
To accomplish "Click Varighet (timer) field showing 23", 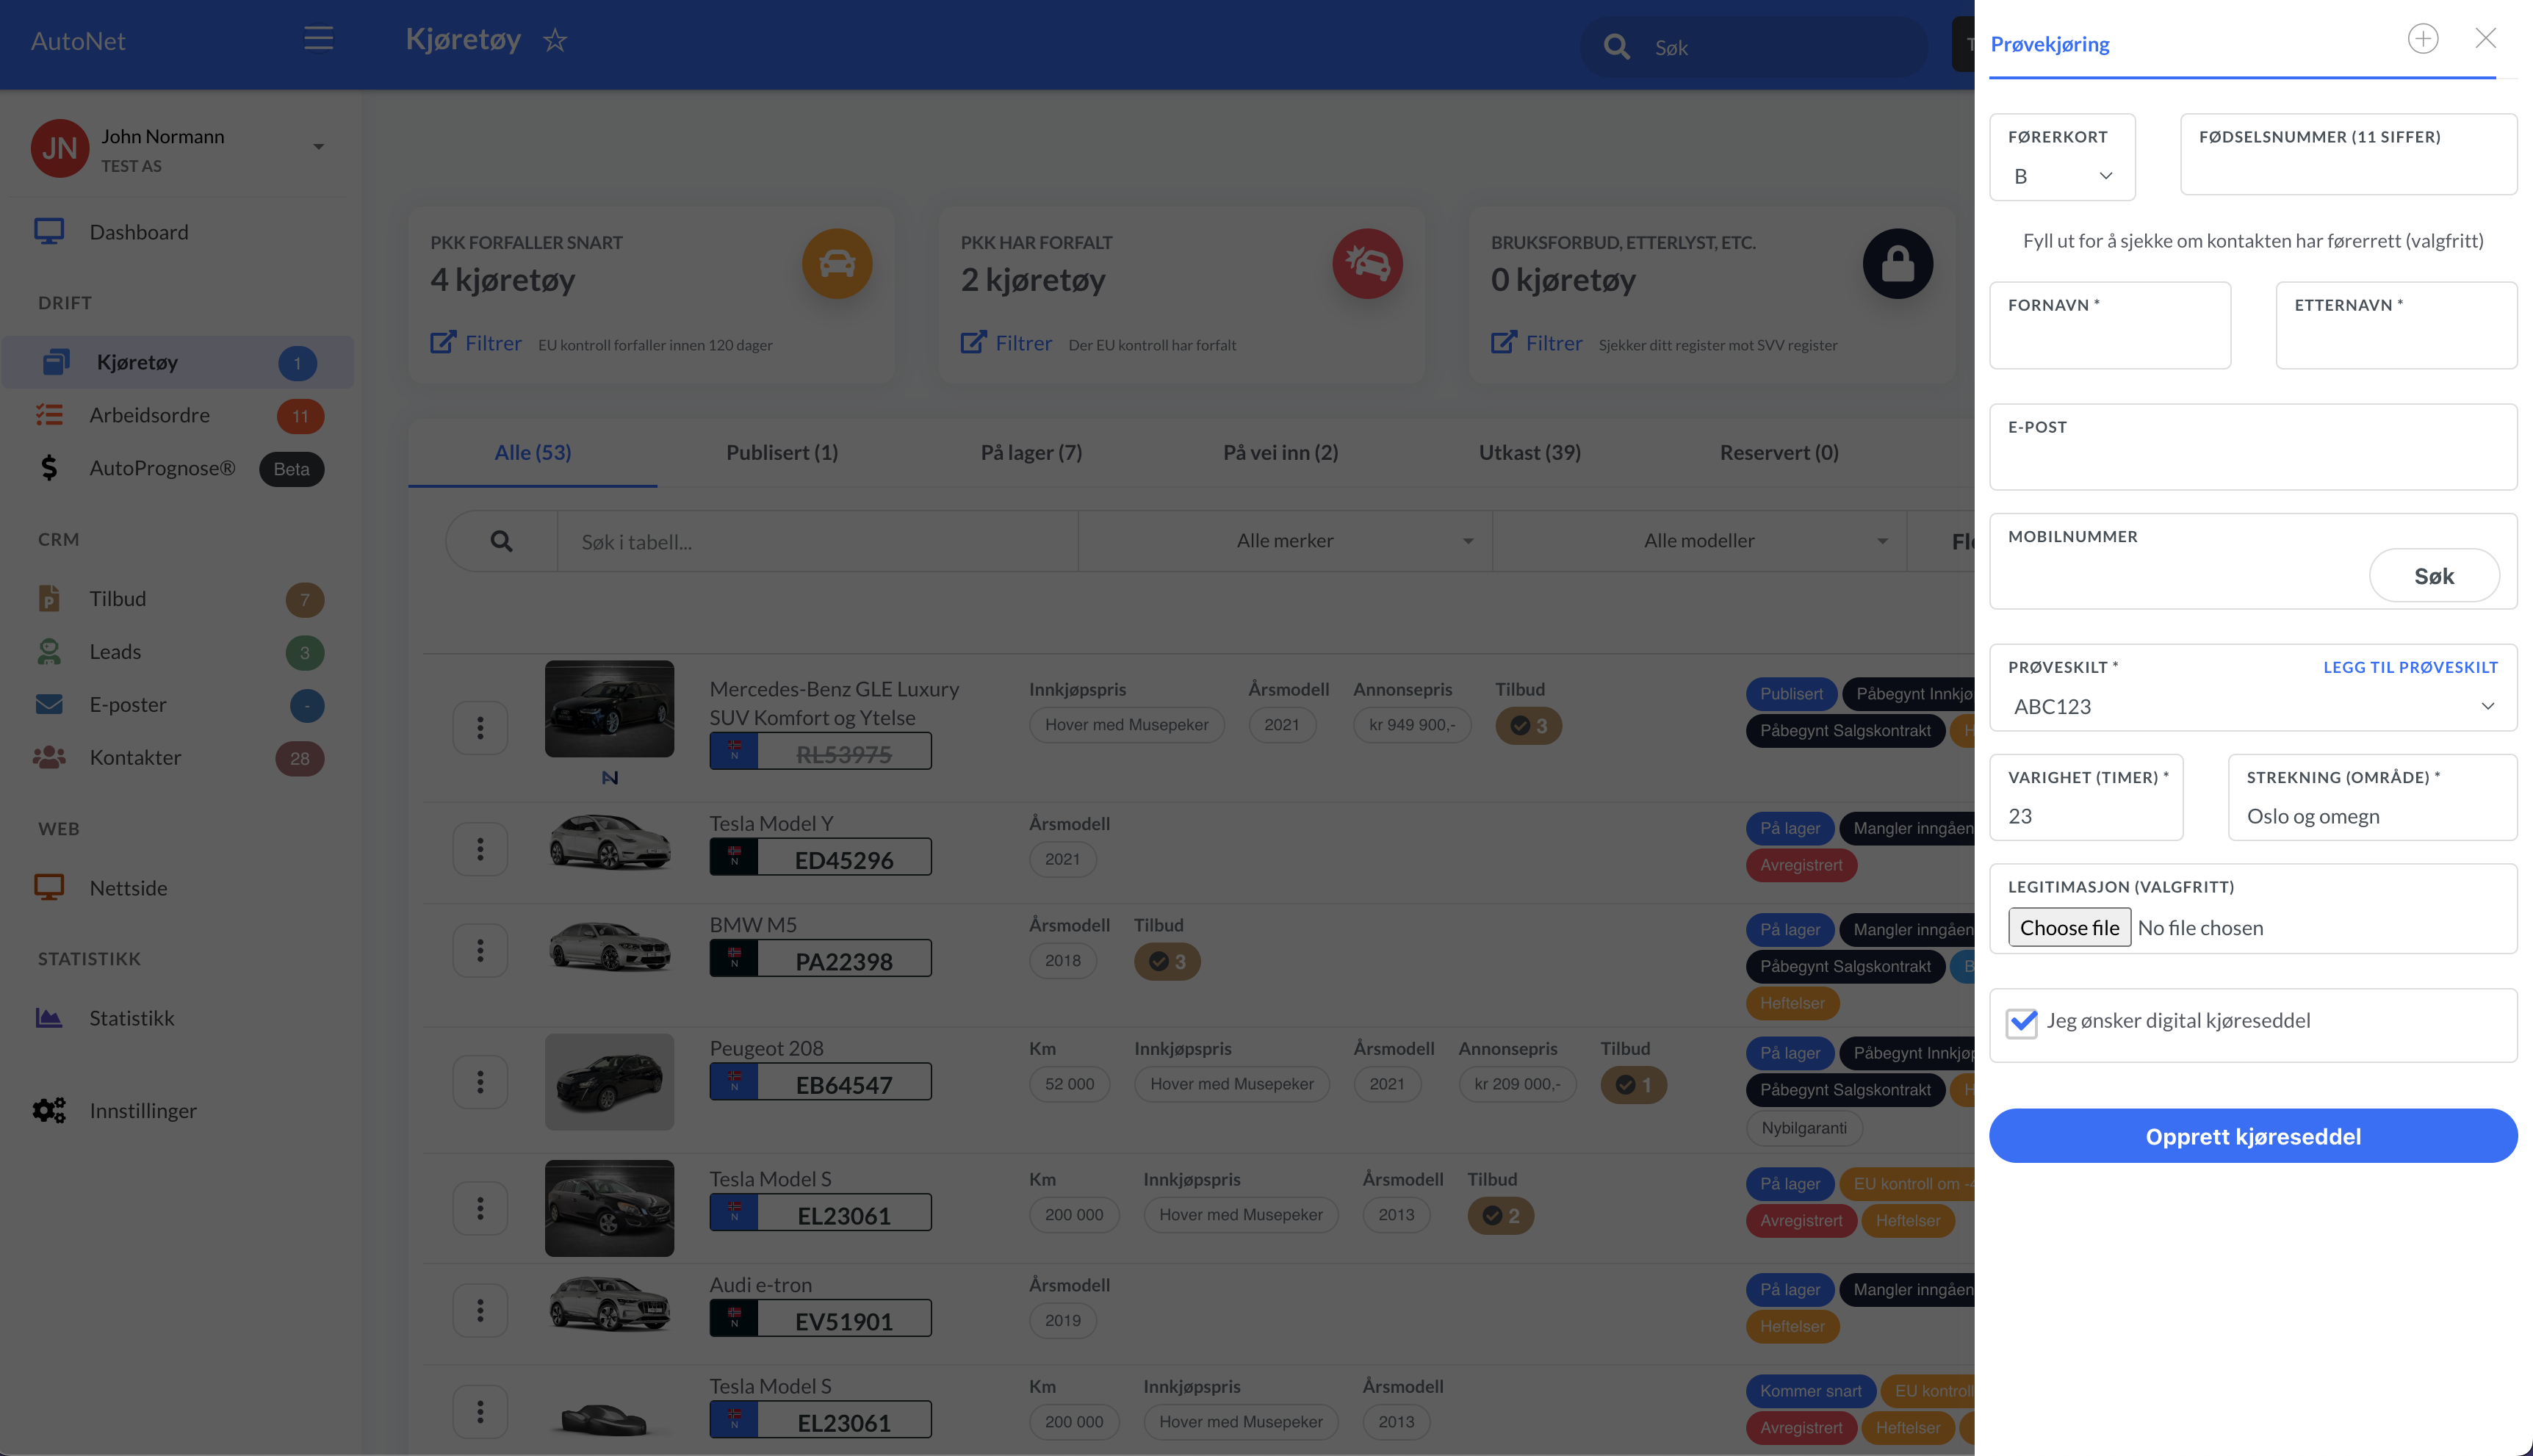I will point(2085,797).
